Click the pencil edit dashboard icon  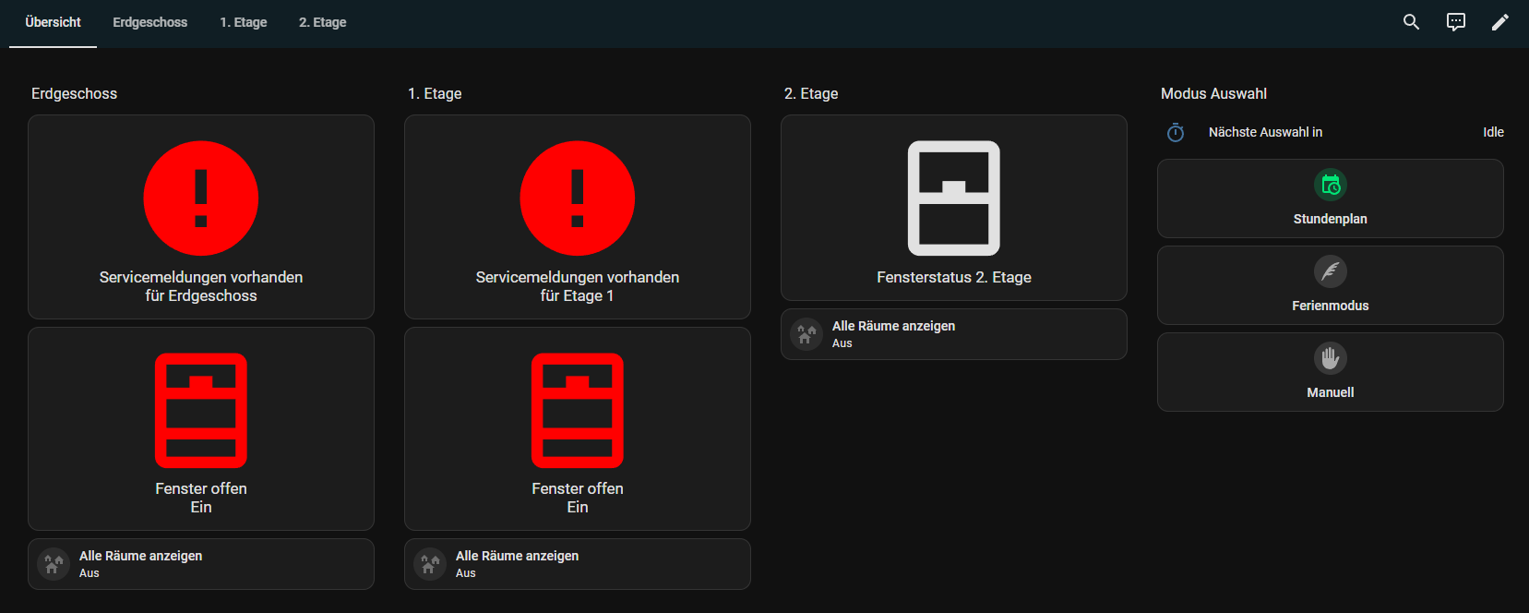pos(1499,22)
